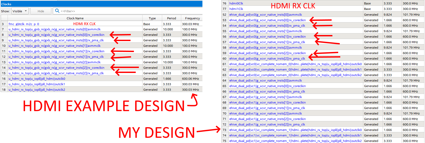Image resolution: width=425 pixels, height=143 pixels.
Task: Select vc1 pll_hdmi|outclk0 in row 73
Action: coord(296,130)
